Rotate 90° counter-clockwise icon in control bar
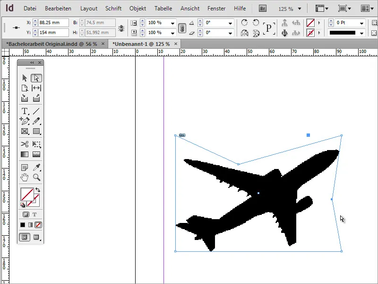Viewport: 378px width, 284px height. click(x=256, y=23)
